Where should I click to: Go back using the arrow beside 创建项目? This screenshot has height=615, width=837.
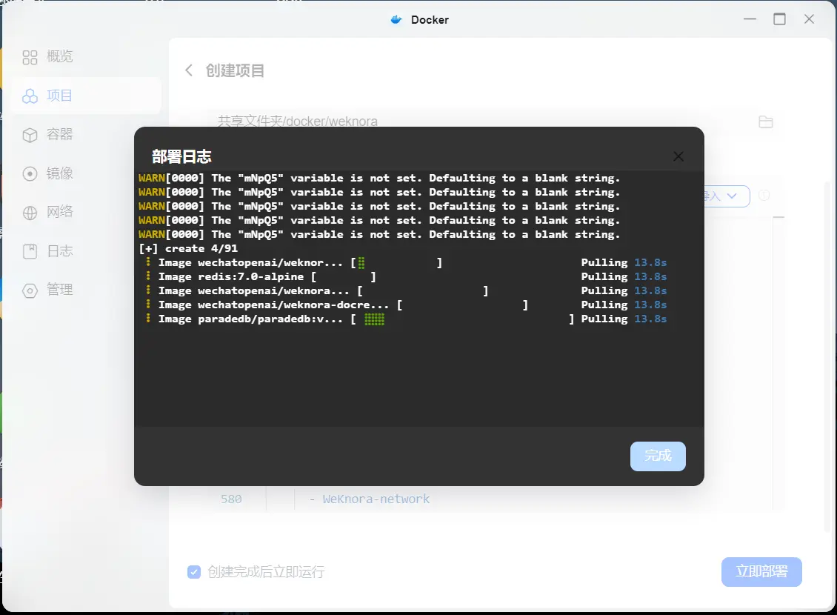[188, 70]
